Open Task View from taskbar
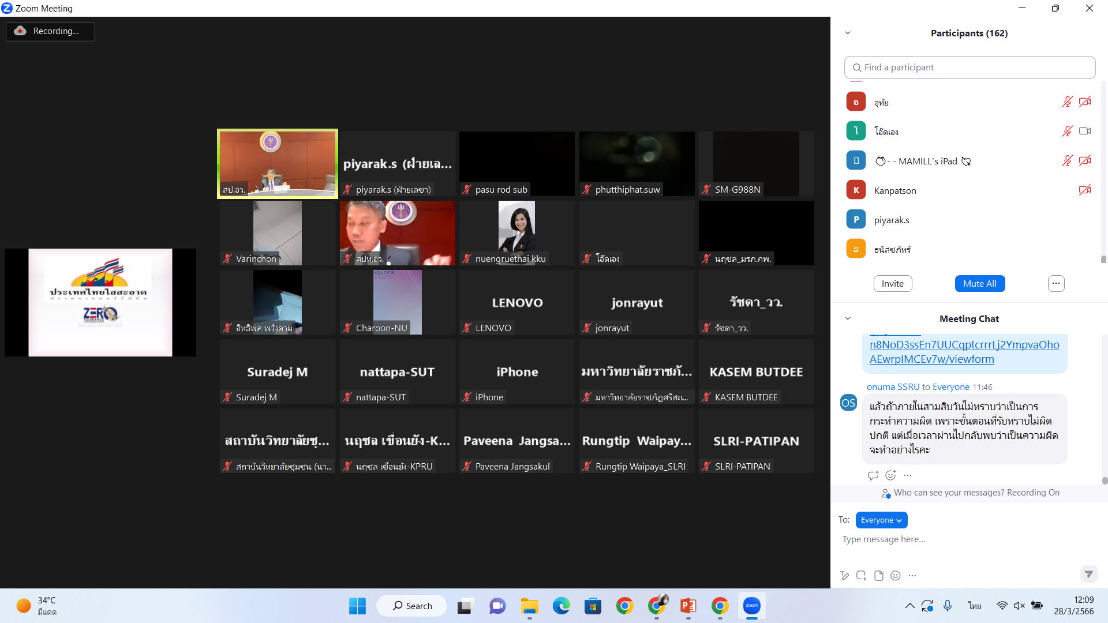The width and height of the screenshot is (1108, 623). pos(465,606)
